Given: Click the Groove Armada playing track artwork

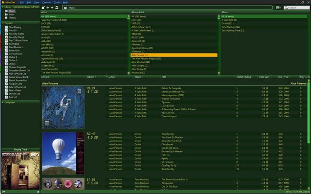Looking at the screenshot, I should point(20,171).
